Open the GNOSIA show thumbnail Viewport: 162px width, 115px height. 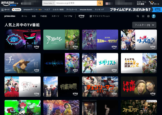pos(61,63)
